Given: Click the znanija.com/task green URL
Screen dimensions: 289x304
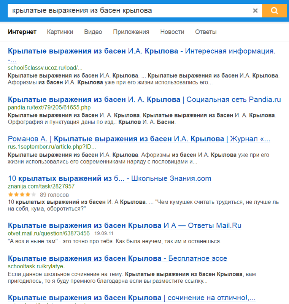Looking at the screenshot, I should (41, 187).
